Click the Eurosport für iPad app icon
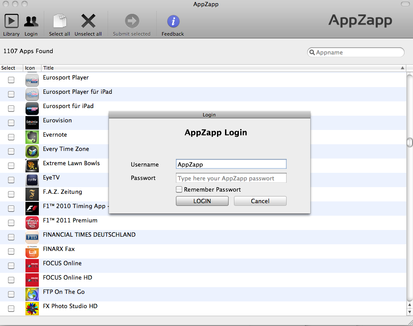The width and height of the screenshot is (413, 326). coord(32,109)
